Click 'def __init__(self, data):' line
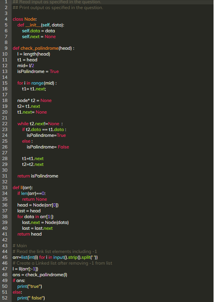 pos(41,25)
